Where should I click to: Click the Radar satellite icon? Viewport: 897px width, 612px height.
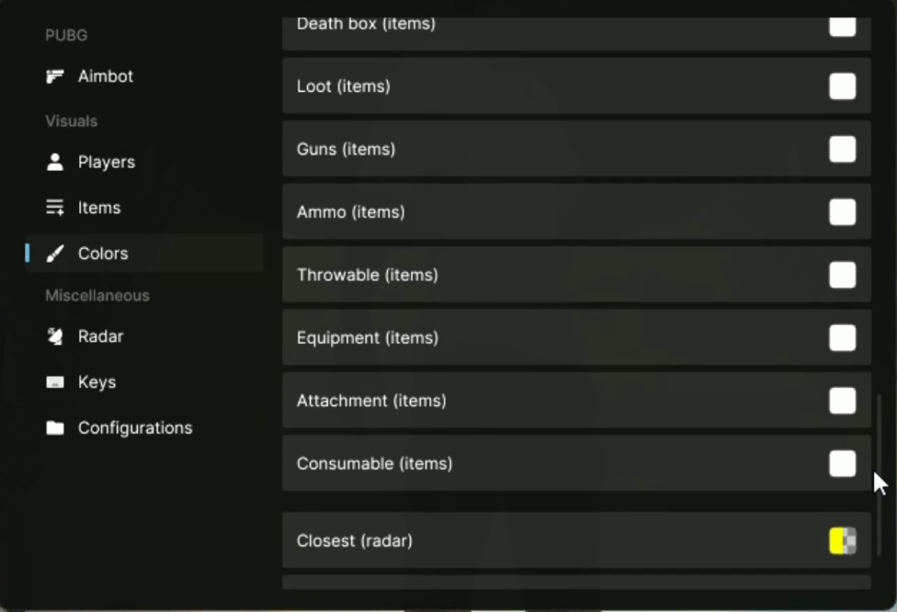tap(55, 336)
